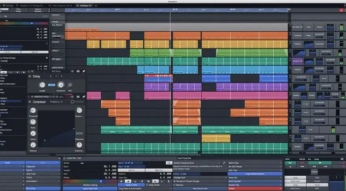Image resolution: width=346 pixels, height=191 pixels.
Task: Click the View Source Info button
Action: pos(200,189)
